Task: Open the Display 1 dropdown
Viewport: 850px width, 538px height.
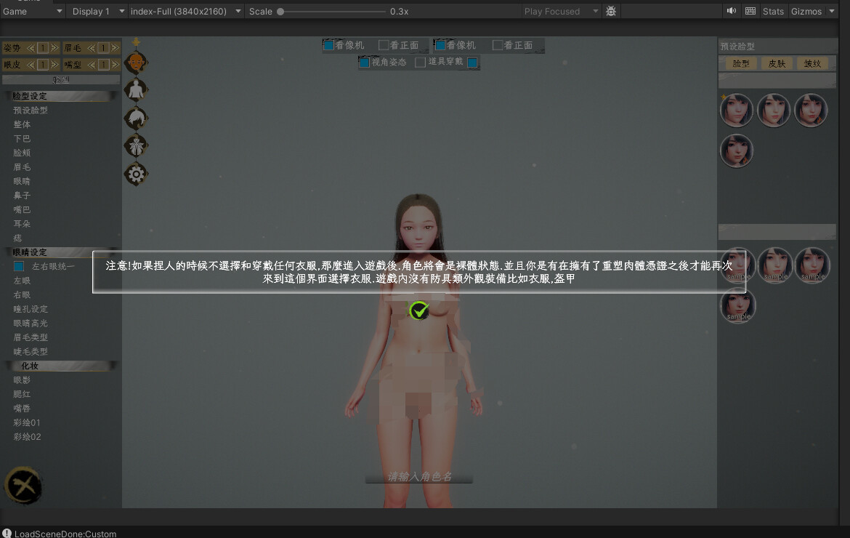Action: (95, 11)
